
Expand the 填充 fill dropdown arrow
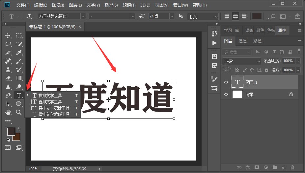click(x=298, y=70)
